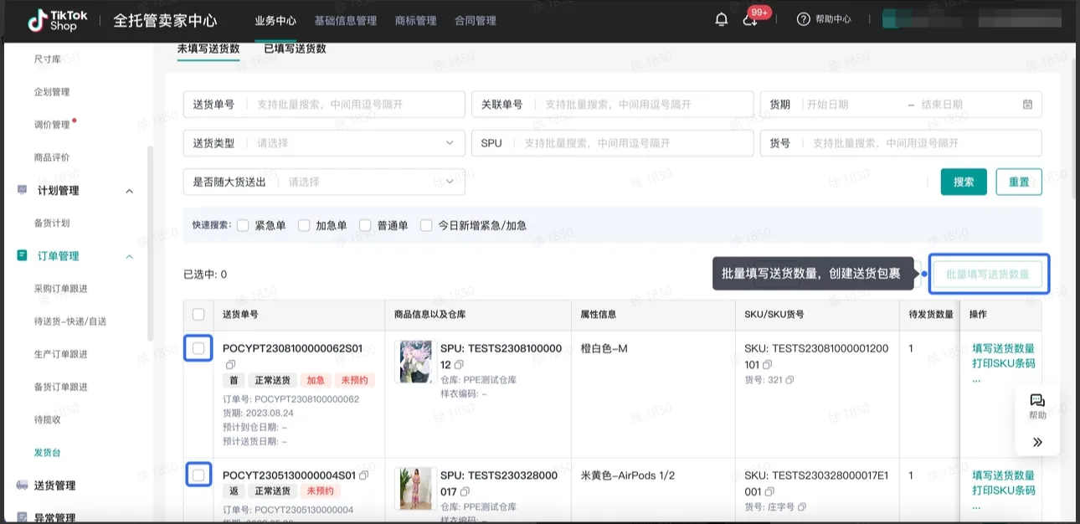Screen dimensions: 1080x524
Task: Select row POCYPT2308100000062S01 checkbox
Action: (x=198, y=348)
